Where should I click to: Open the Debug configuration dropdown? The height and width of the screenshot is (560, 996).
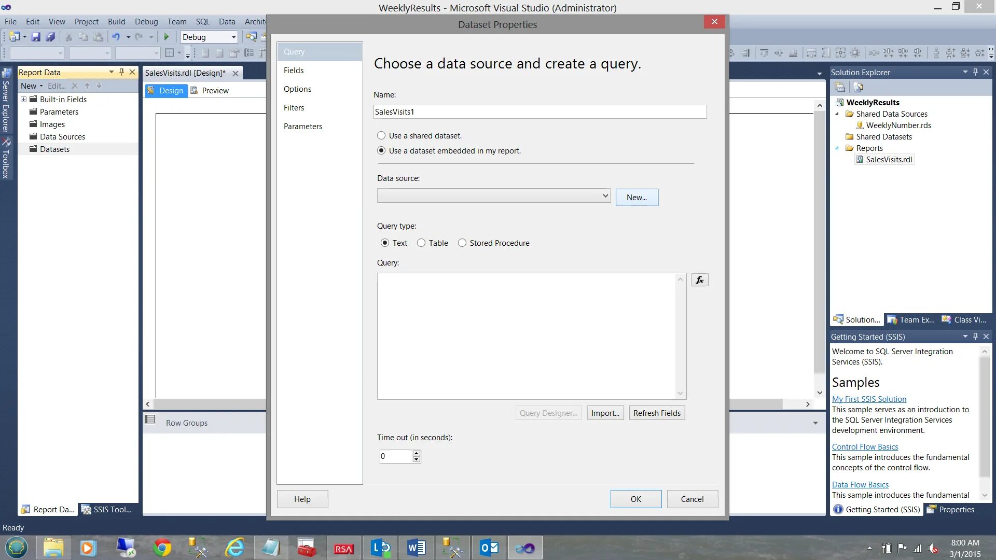tap(233, 37)
